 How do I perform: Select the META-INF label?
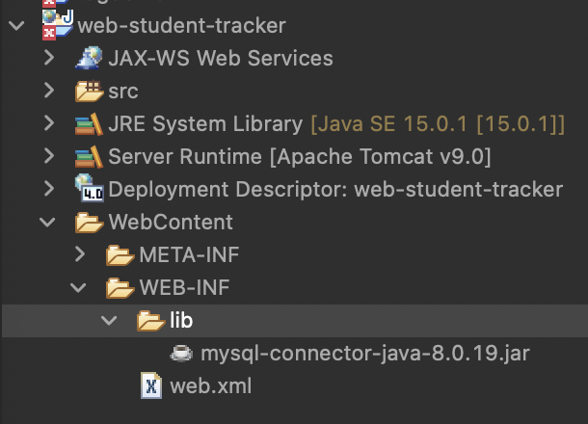tap(189, 255)
